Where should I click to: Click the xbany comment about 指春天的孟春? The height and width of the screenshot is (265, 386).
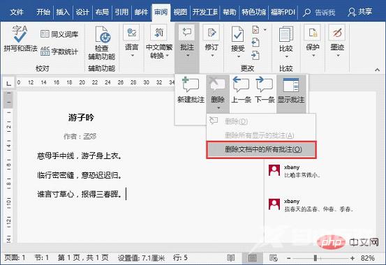coord(311,205)
